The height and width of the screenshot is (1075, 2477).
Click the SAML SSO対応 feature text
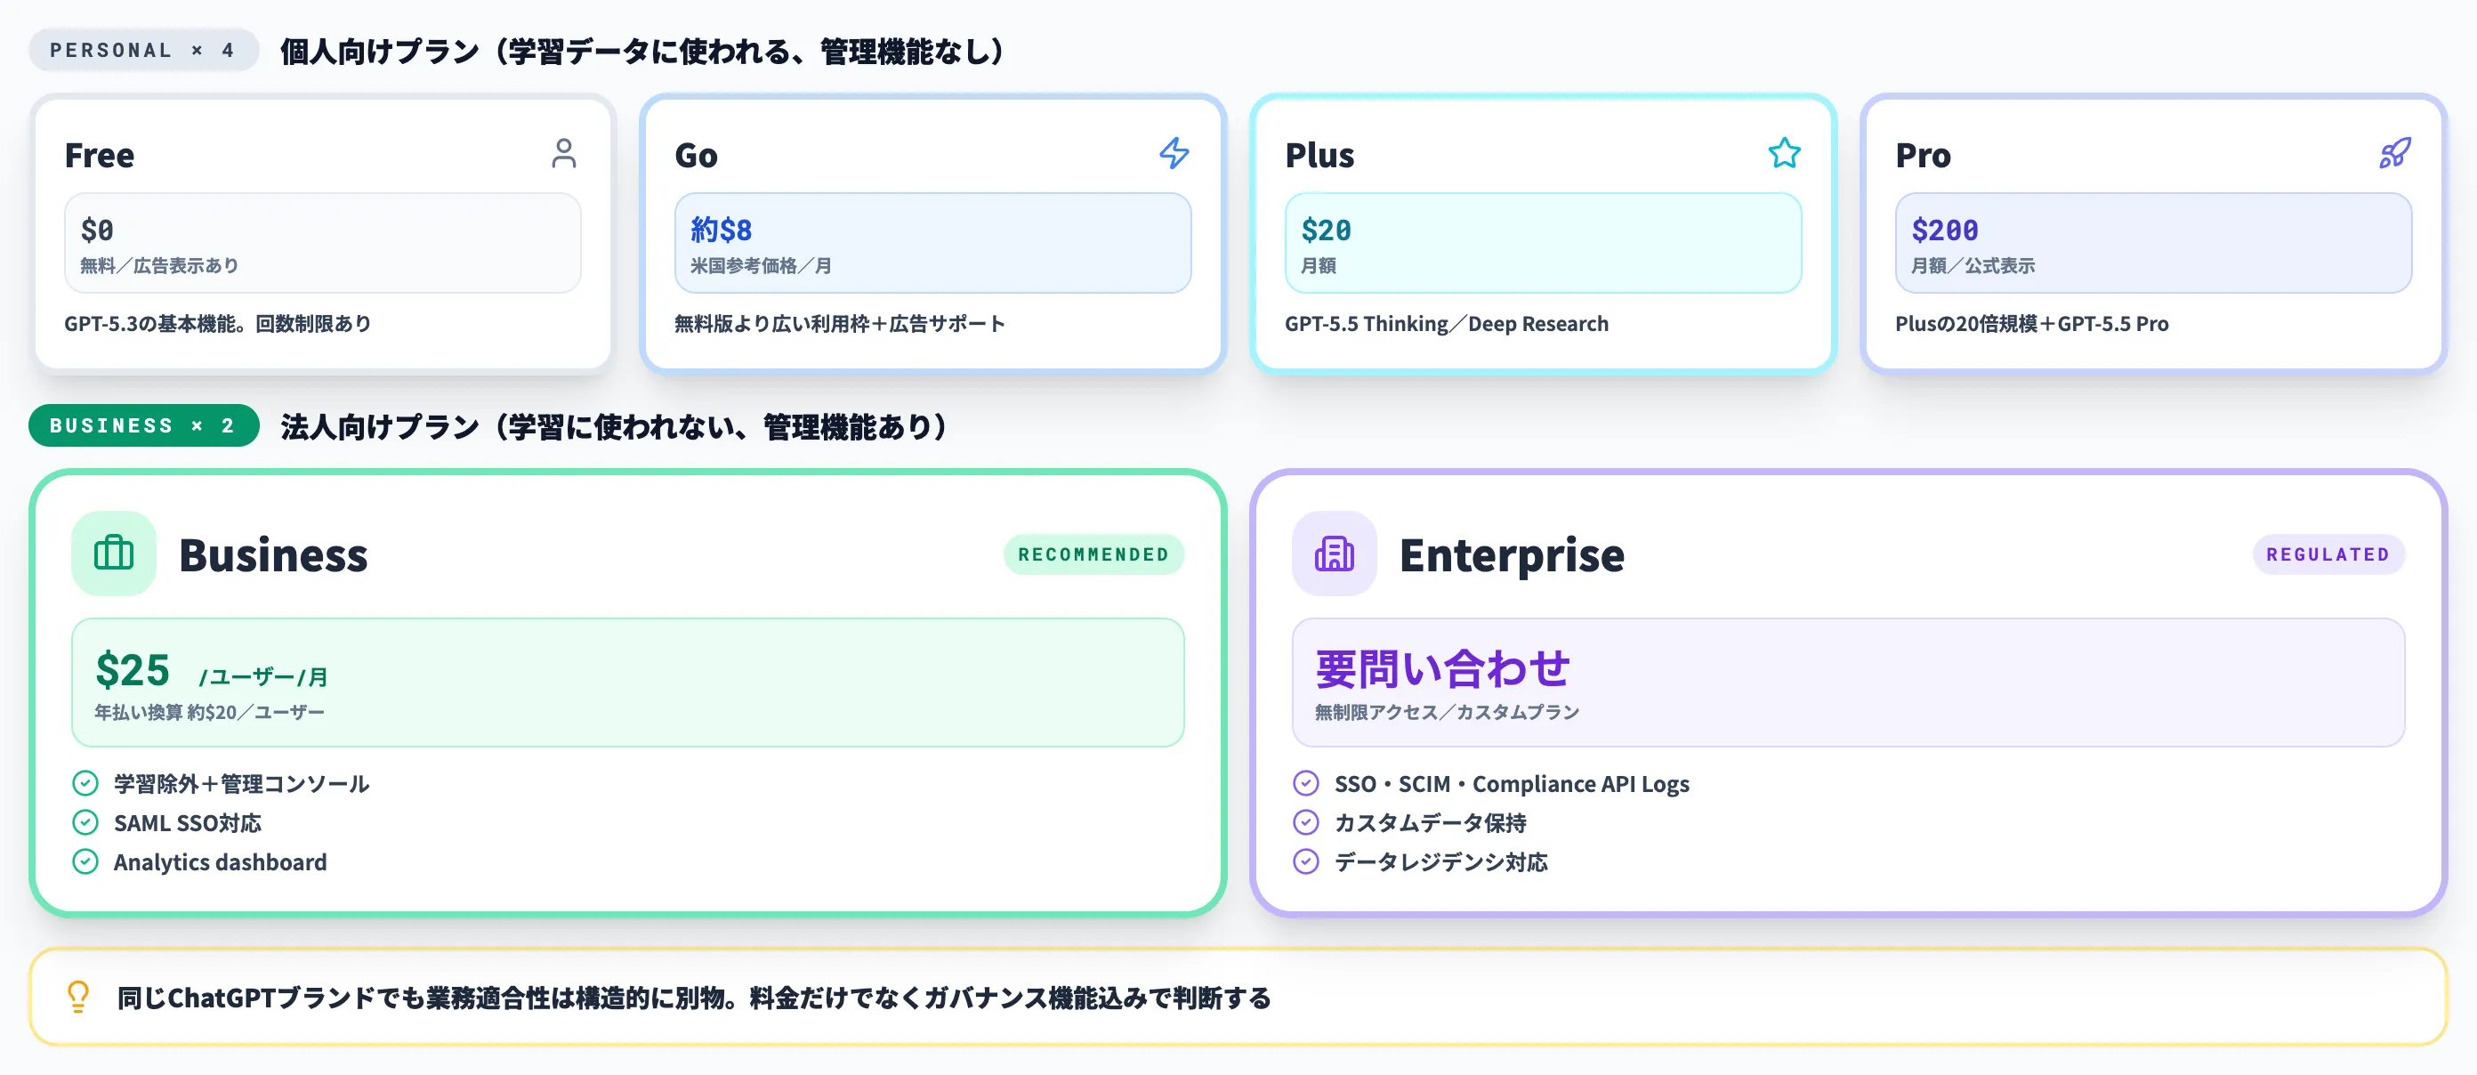(x=188, y=823)
